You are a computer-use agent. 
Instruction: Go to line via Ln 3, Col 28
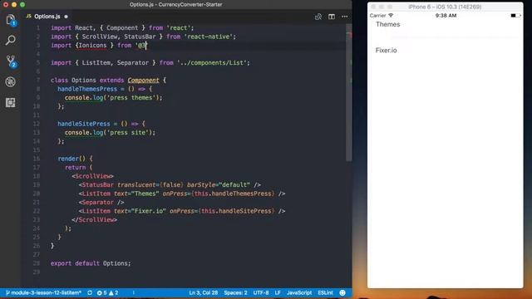203,292
